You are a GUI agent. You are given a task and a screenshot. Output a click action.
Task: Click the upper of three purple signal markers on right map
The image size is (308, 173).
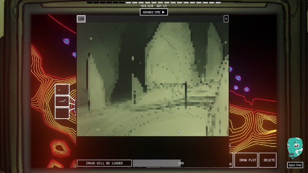pyautogui.click(x=238, y=78)
